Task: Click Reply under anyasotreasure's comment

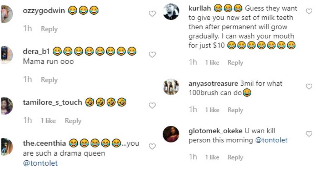Action: click(x=235, y=110)
